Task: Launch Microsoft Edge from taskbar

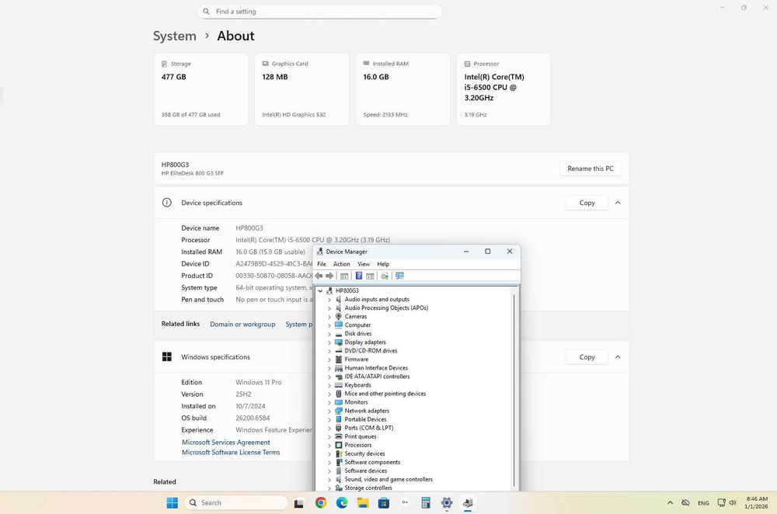Action: [342, 502]
